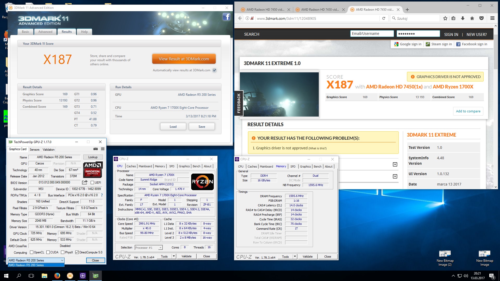Viewport: 500px width, 281px height.
Task: Select AMD Radeon R5 200 Series highlighted list item
Action: coord(36,265)
